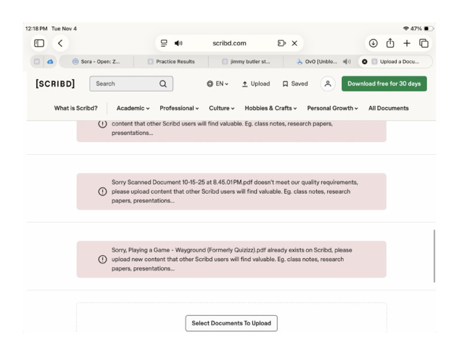Click the scribd.com address field
The width and height of the screenshot is (459, 355).
click(x=229, y=43)
